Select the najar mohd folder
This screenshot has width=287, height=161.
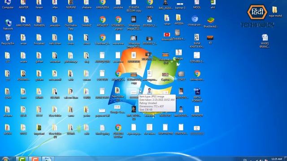(x=275, y=12)
